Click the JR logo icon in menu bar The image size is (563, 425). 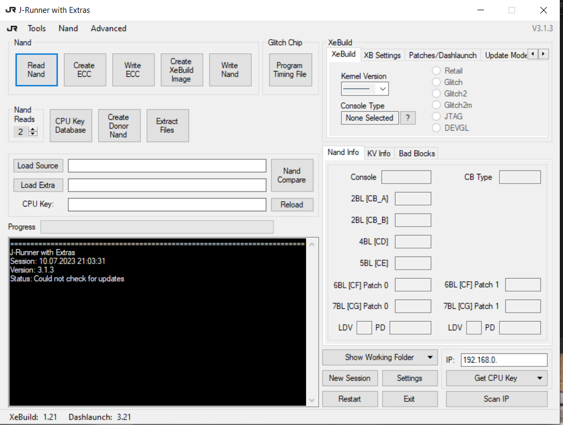click(x=12, y=29)
